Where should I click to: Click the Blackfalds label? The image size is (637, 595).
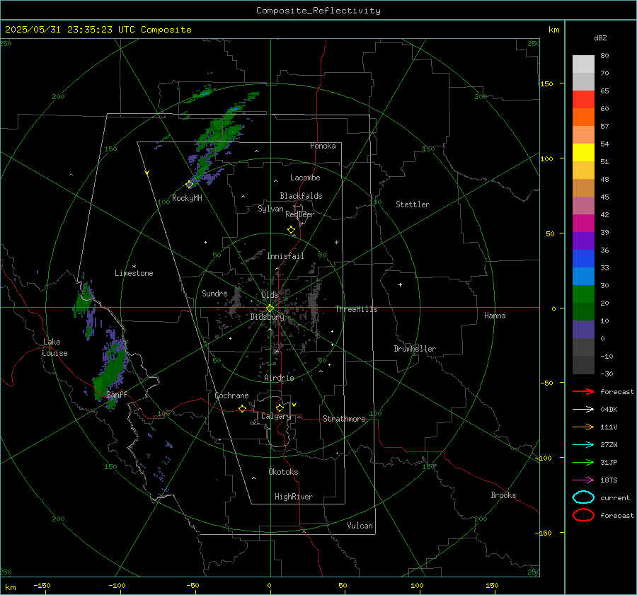click(301, 196)
